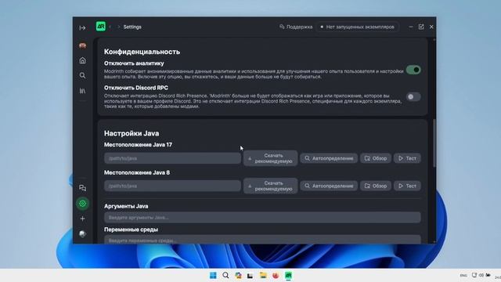Open the account avatar at sidebar bottom

pyautogui.click(x=82, y=234)
